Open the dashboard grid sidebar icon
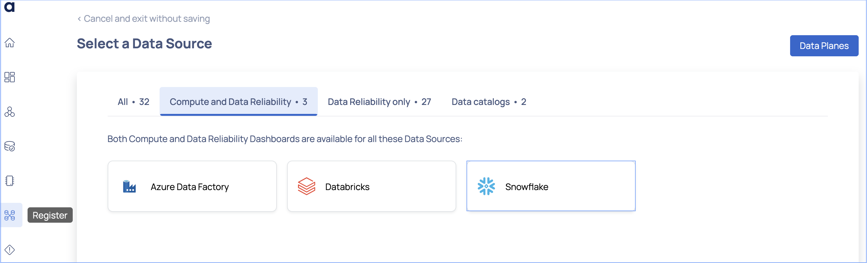Screen dimensions: 867x263 9,77
